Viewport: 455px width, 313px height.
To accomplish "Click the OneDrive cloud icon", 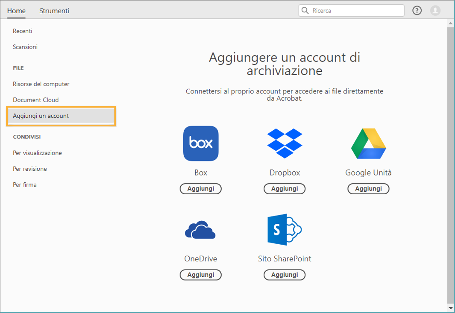I will pos(200,230).
